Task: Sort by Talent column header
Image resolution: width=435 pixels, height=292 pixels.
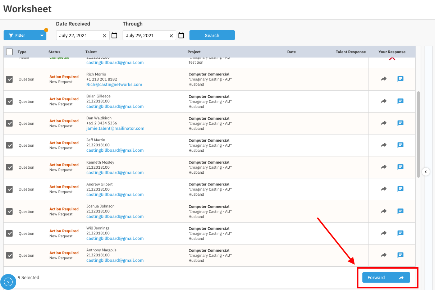Action: point(91,52)
